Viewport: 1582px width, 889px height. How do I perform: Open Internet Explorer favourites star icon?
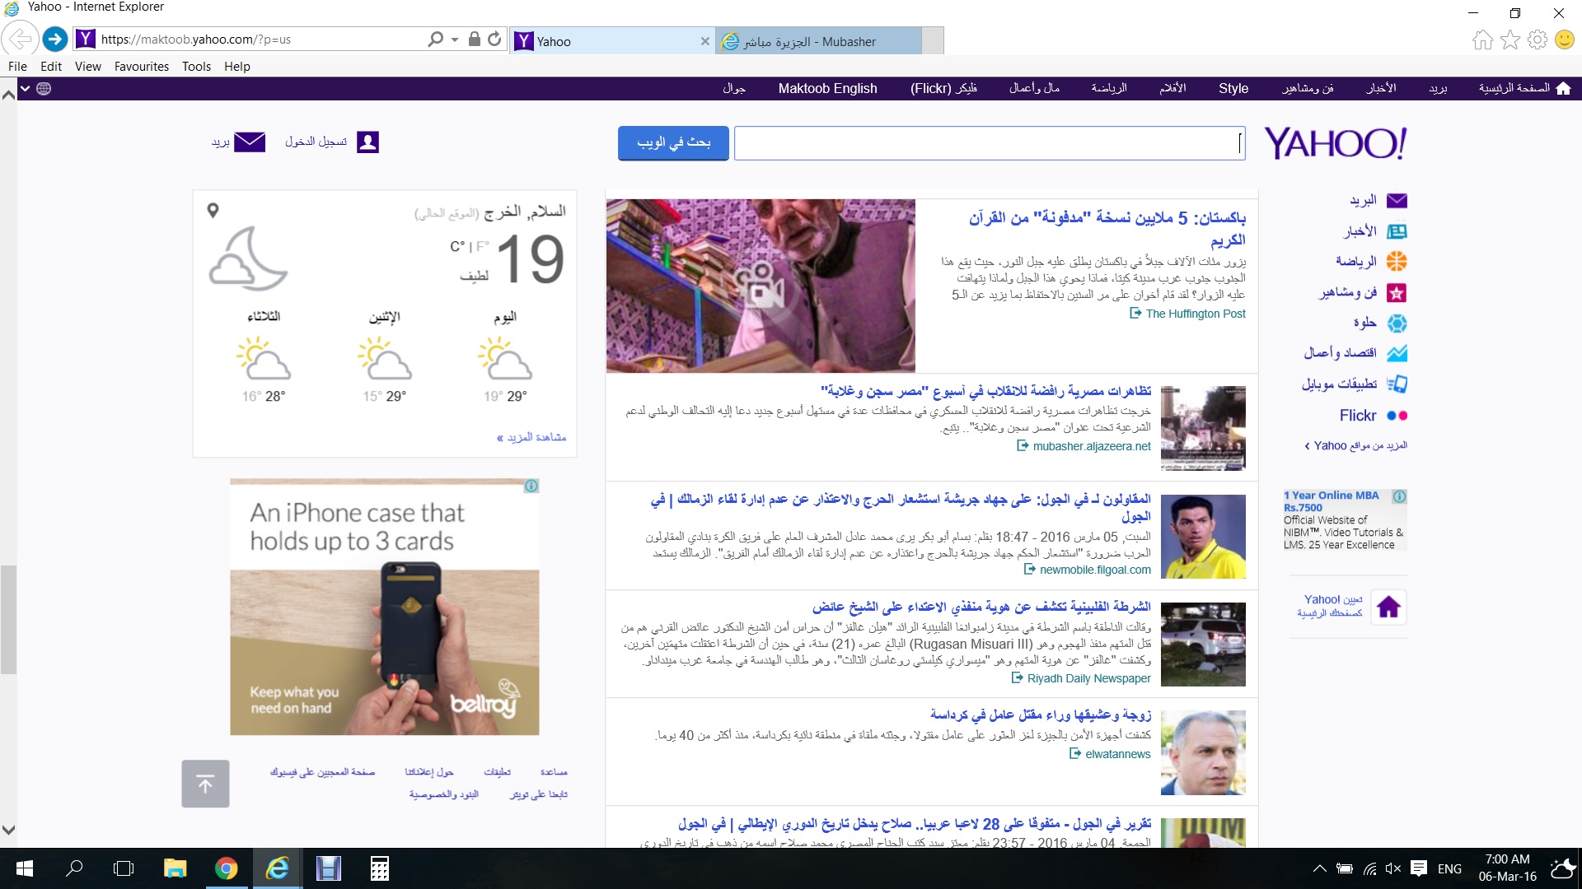coord(1509,40)
